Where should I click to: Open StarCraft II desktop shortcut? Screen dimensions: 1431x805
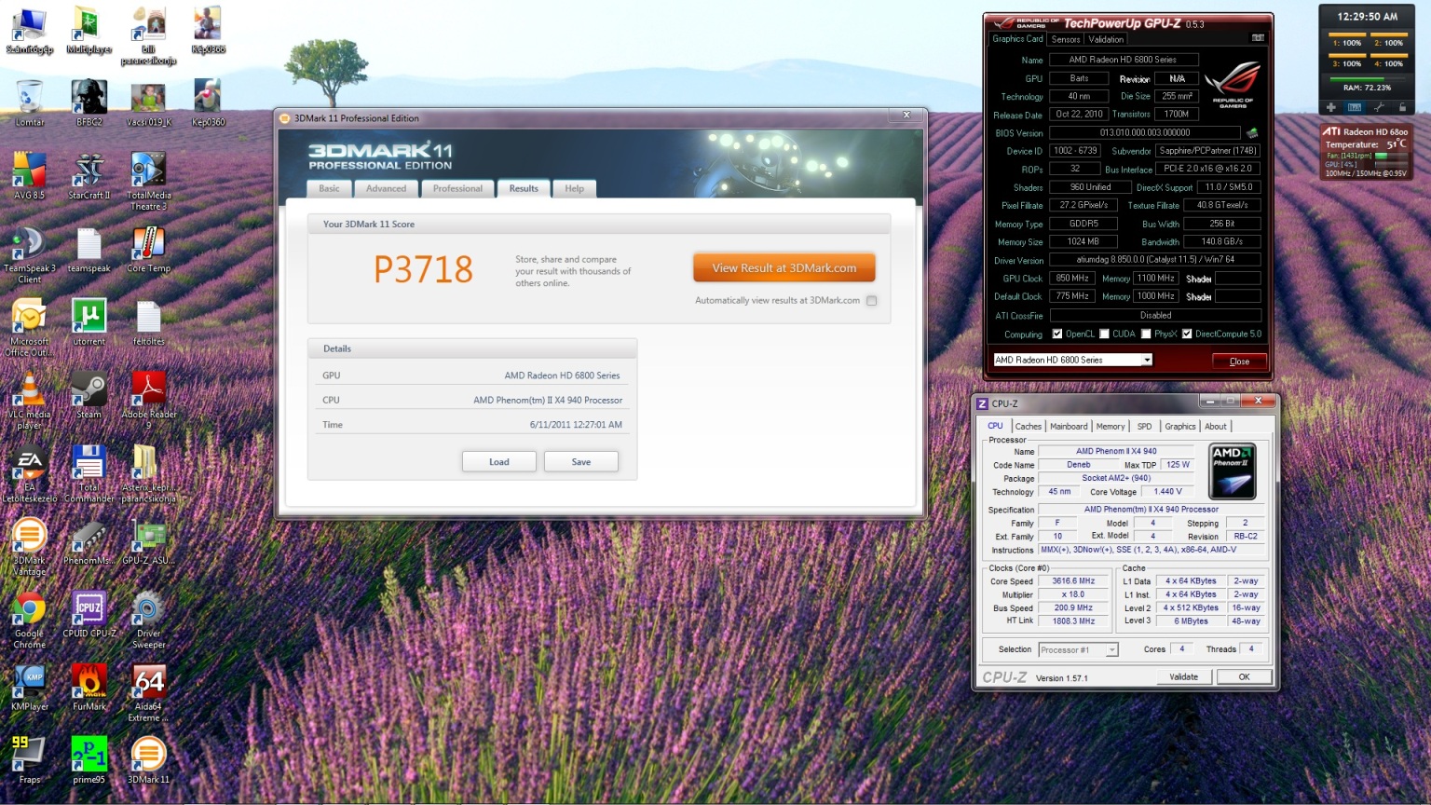click(x=89, y=175)
